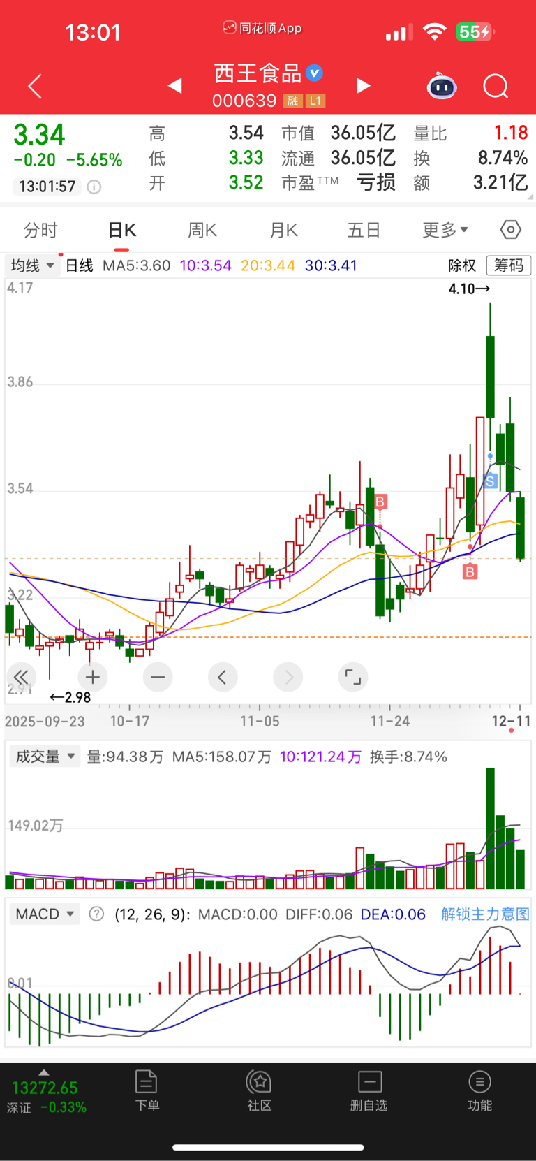Open info icon beside time 13:01:57
536x1161 pixels.
[x=94, y=187]
